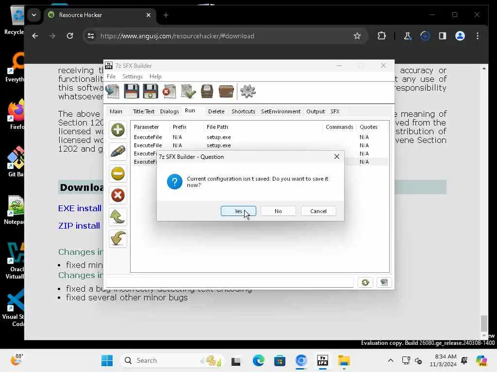The width and height of the screenshot is (497, 372).
Task: Click the Prefix column header
Action: [187, 127]
